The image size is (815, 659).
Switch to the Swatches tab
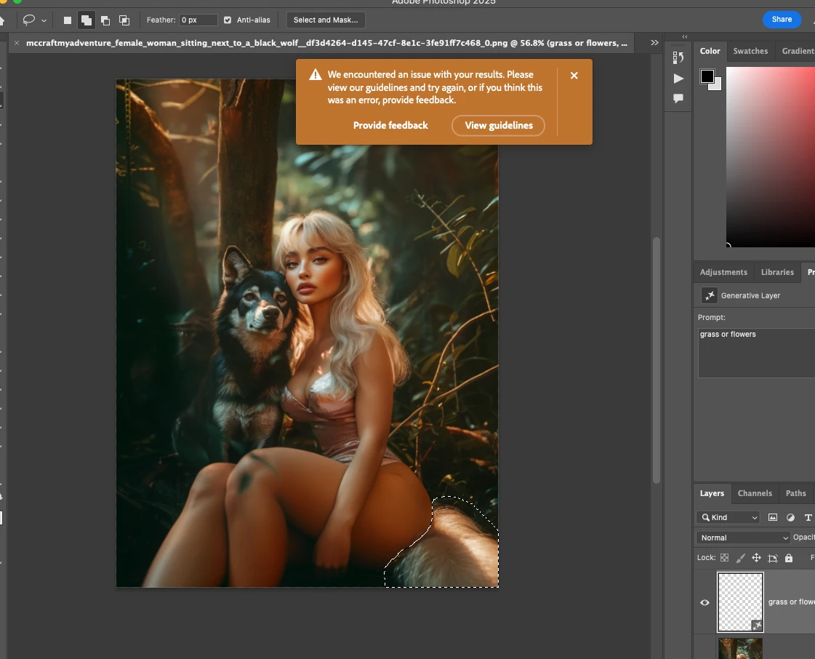(x=750, y=51)
